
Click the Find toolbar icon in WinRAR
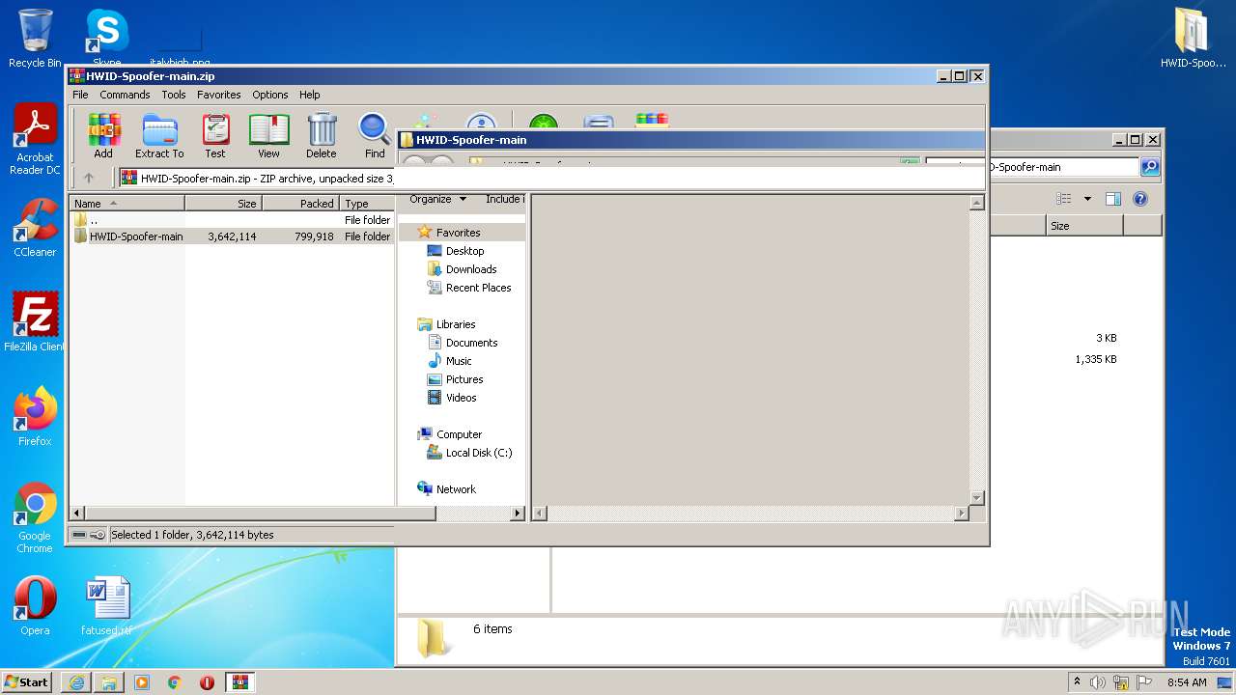click(375, 135)
